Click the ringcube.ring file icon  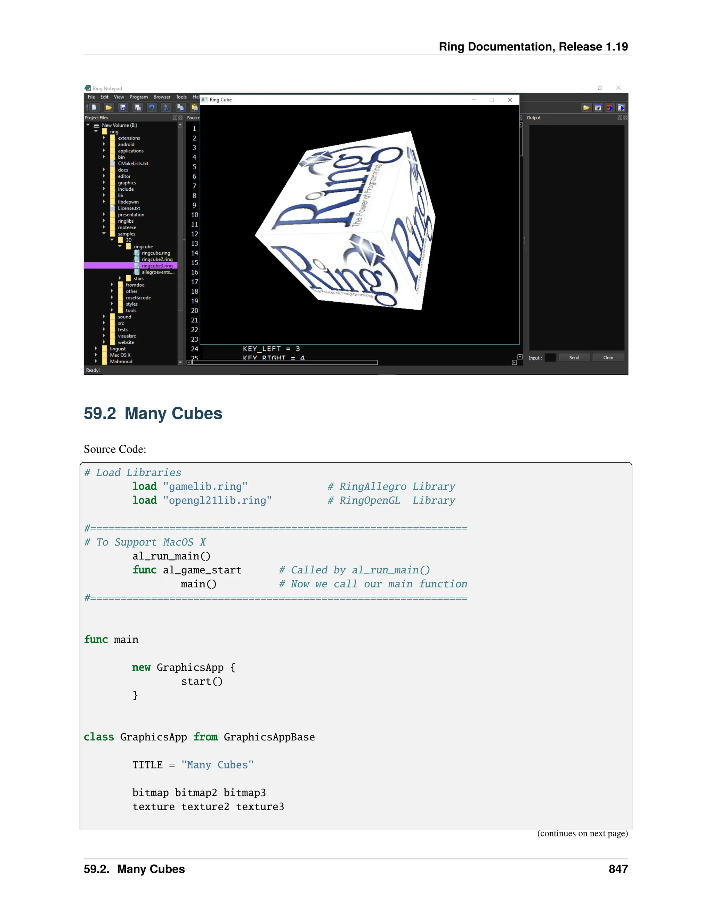click(x=137, y=253)
